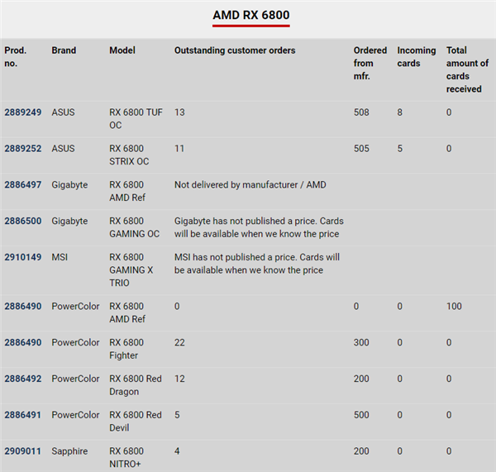Open 2886490 link in PowerColor AMD Ref row
The width and height of the screenshot is (496, 472).
[23, 306]
